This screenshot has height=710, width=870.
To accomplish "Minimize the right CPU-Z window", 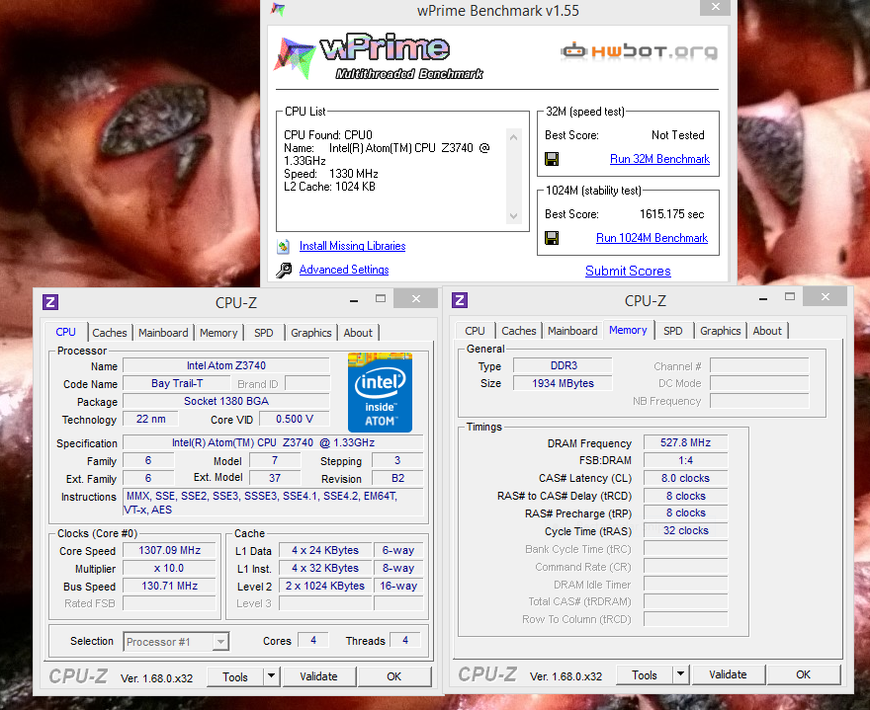I will [x=763, y=299].
